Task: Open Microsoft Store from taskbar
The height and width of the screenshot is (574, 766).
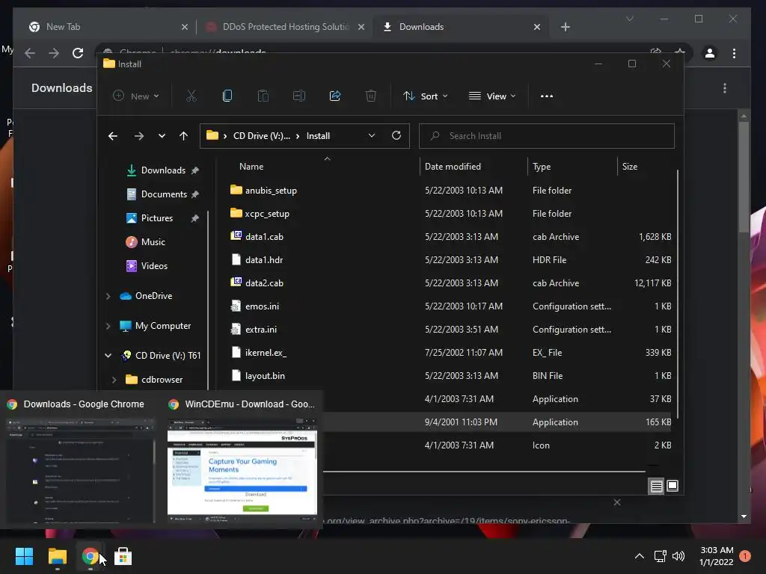Action: click(x=123, y=556)
